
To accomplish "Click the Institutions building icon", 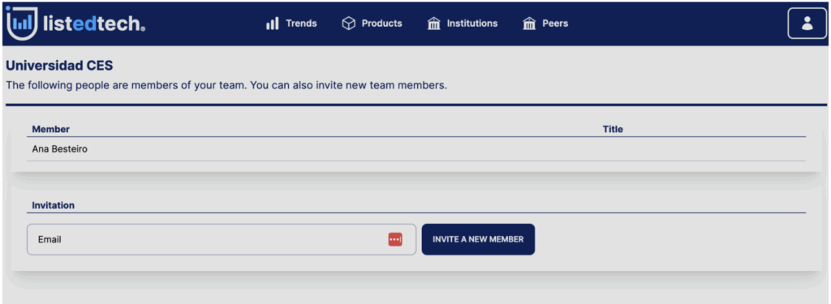I will click(x=434, y=24).
